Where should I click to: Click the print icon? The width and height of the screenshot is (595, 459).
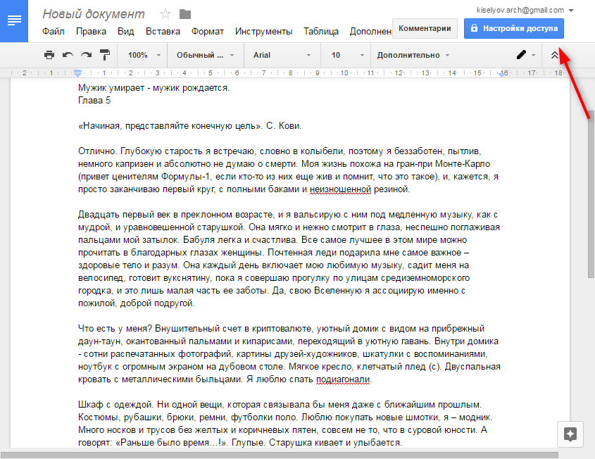[x=49, y=55]
